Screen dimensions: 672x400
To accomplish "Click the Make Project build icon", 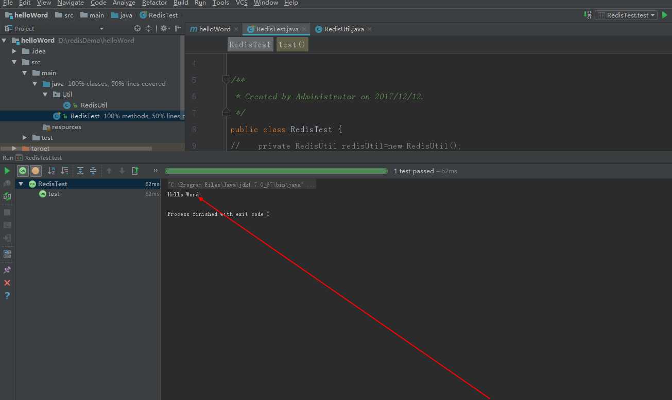I will click(x=588, y=15).
